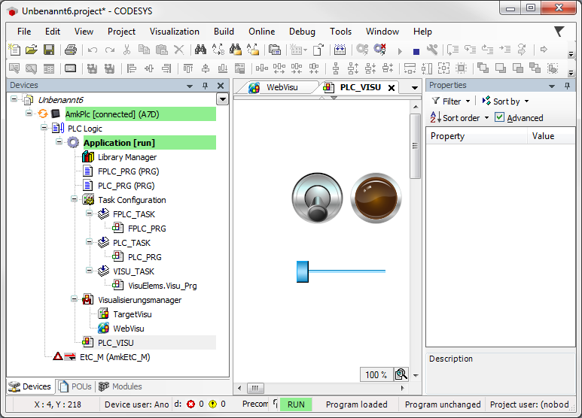The image size is (582, 418).
Task: Collapse the Visualisierungsmanager tree node
Action: click(75, 300)
